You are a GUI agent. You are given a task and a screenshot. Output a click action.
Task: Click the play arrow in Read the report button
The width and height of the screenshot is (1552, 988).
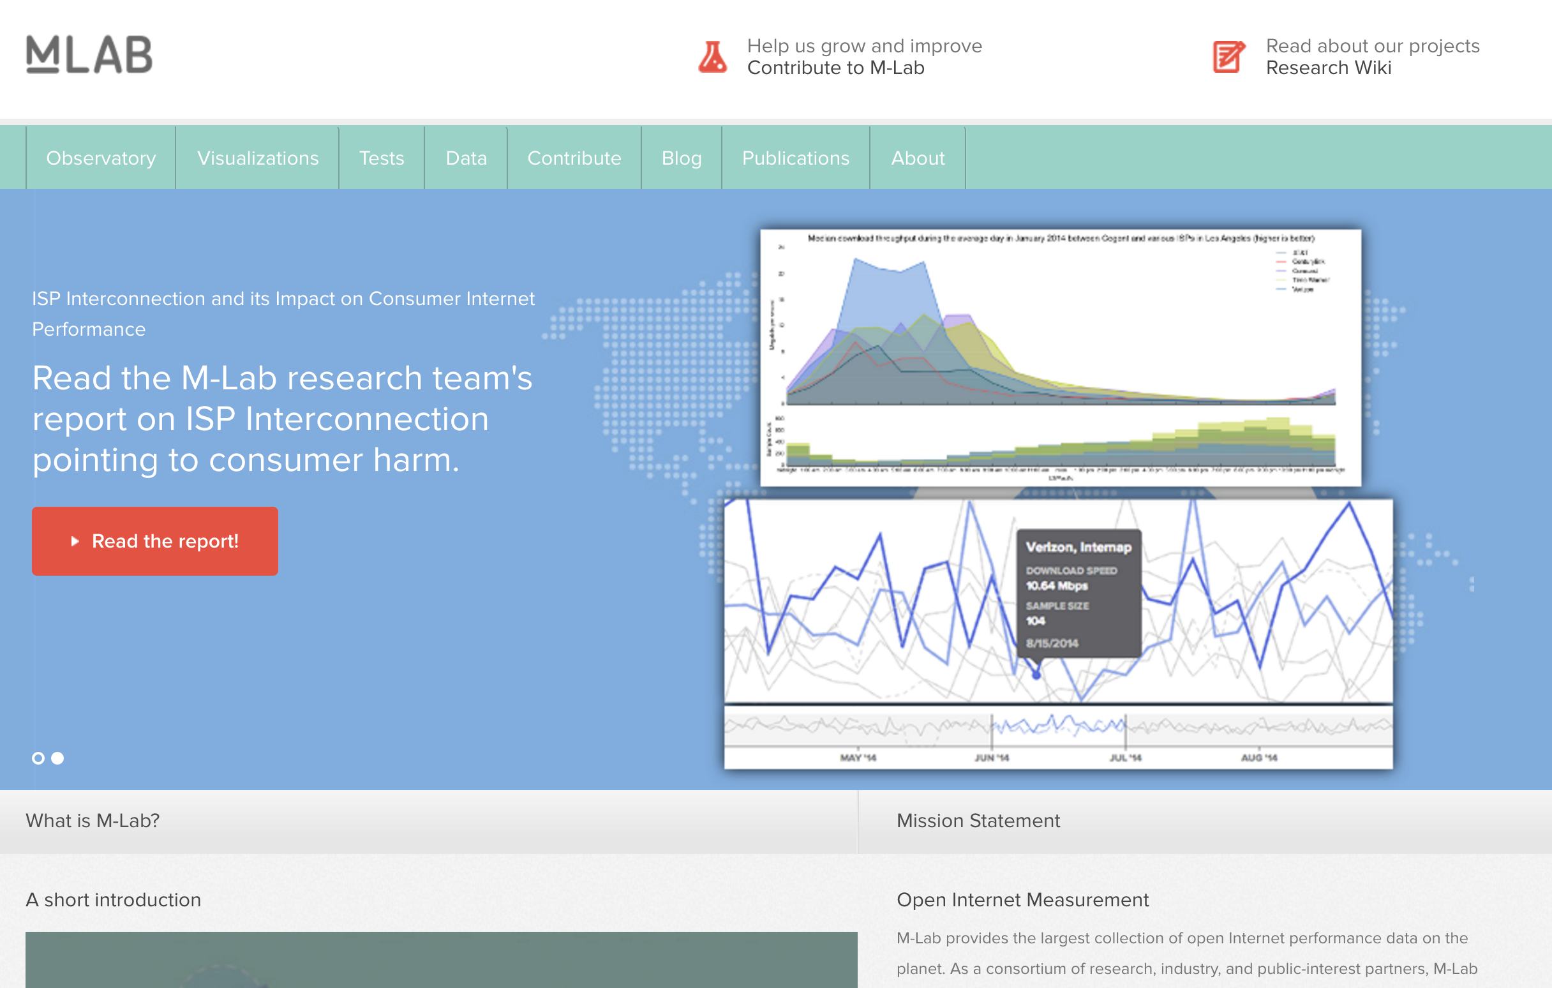75,541
